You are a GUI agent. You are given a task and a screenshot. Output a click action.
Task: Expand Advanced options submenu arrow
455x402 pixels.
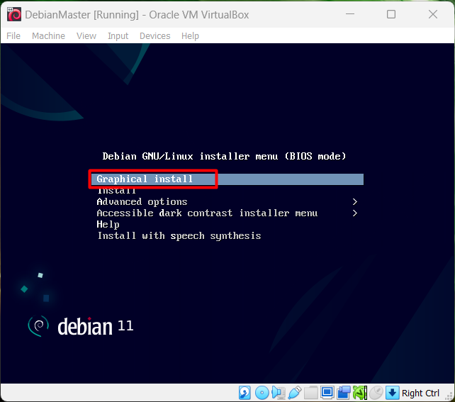click(354, 202)
